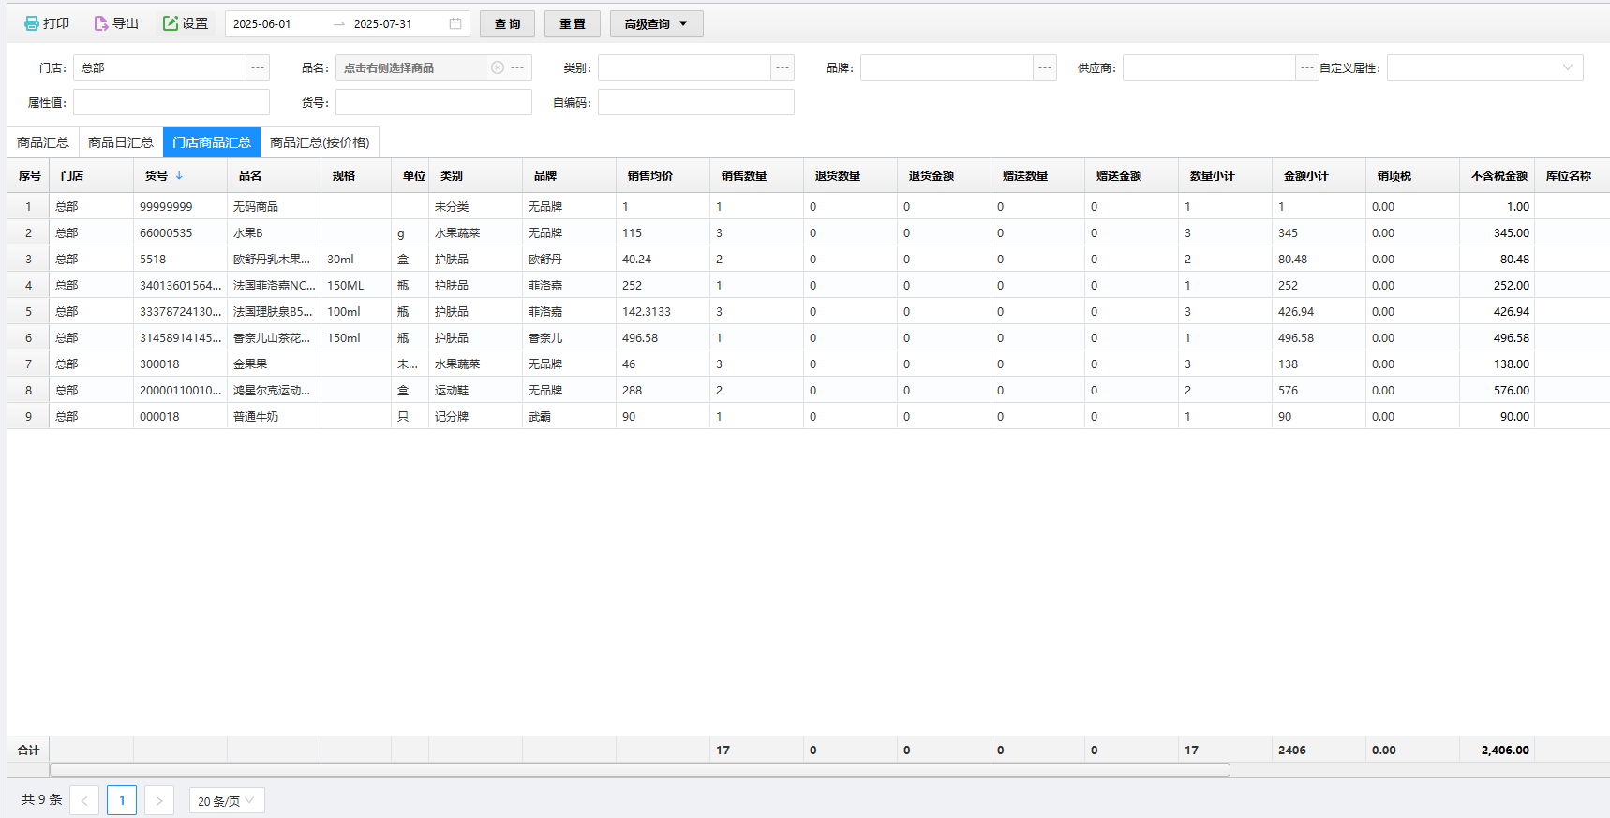This screenshot has width=1610, height=818.
Task: Click the 运动鞋 category cell
Action: (476, 390)
